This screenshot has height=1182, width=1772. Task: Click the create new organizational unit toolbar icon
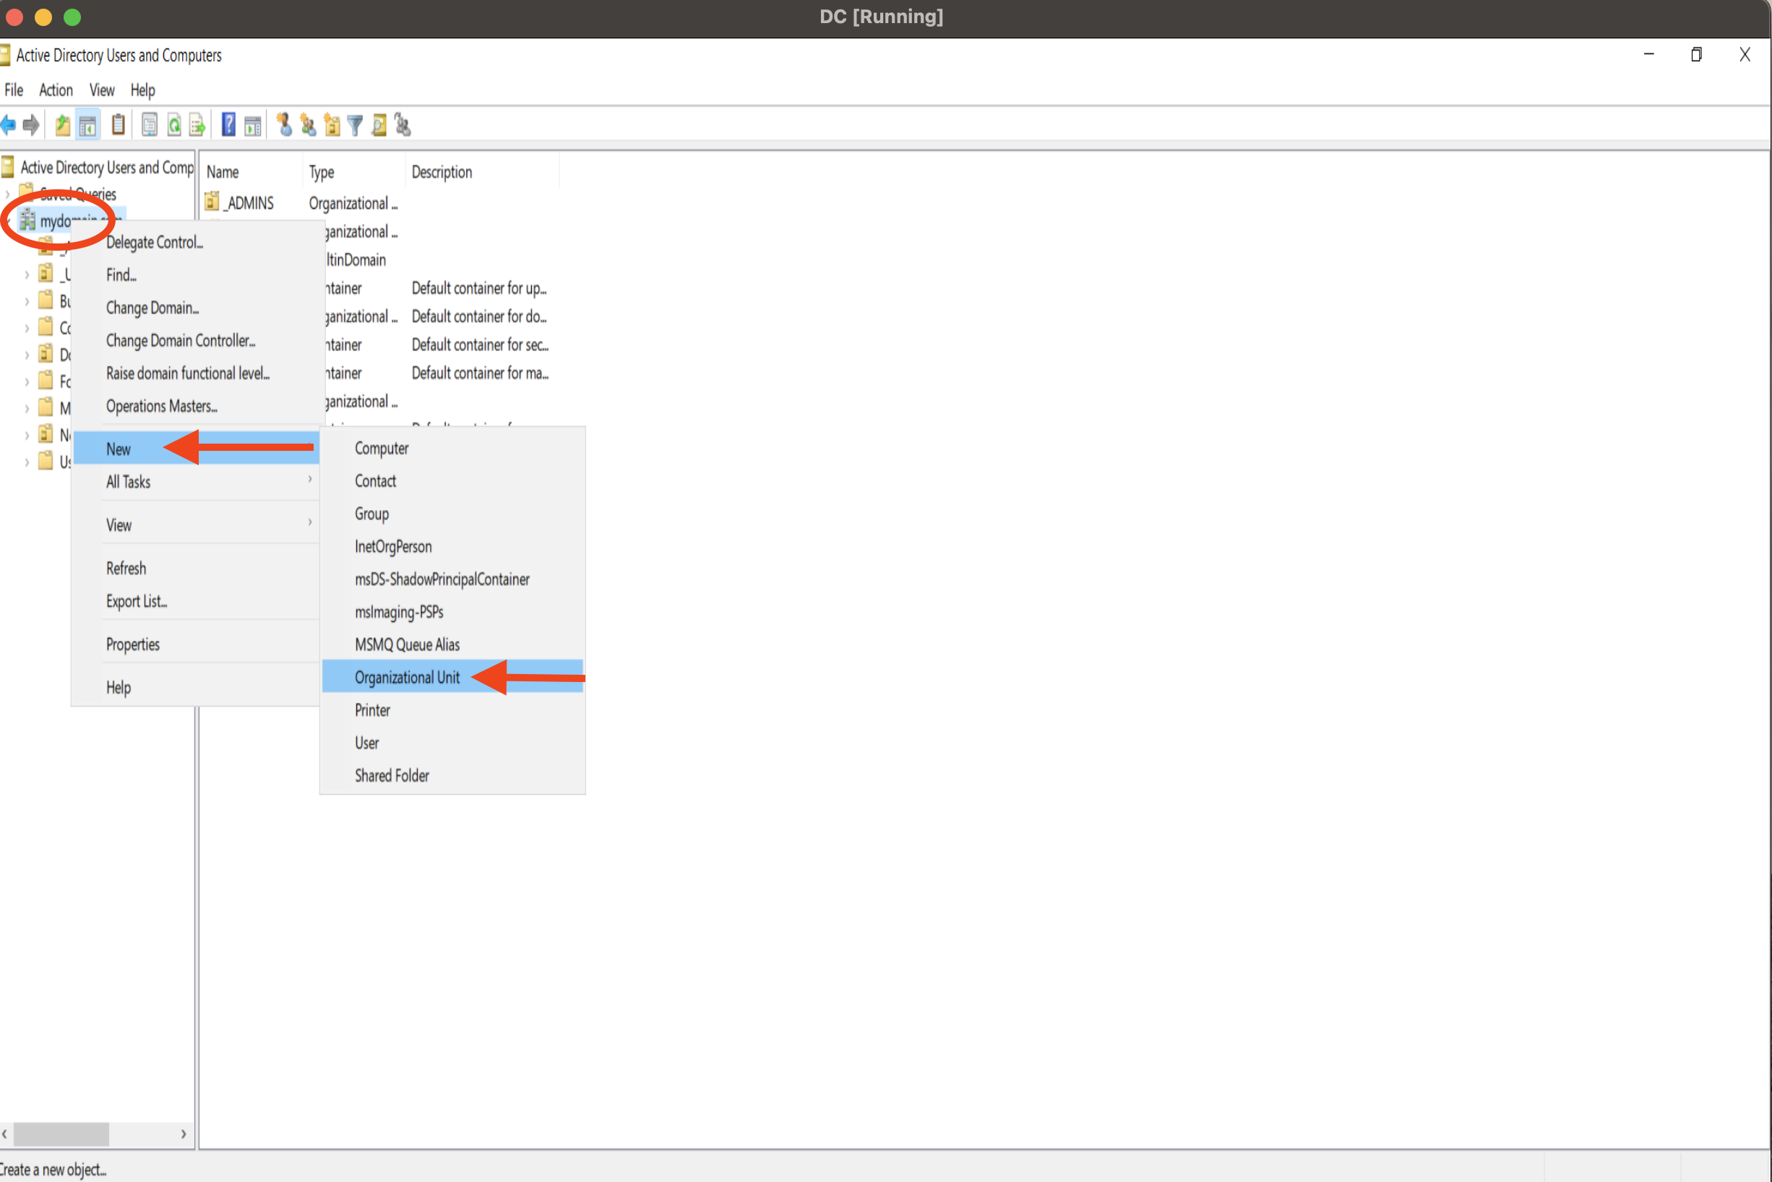click(332, 124)
